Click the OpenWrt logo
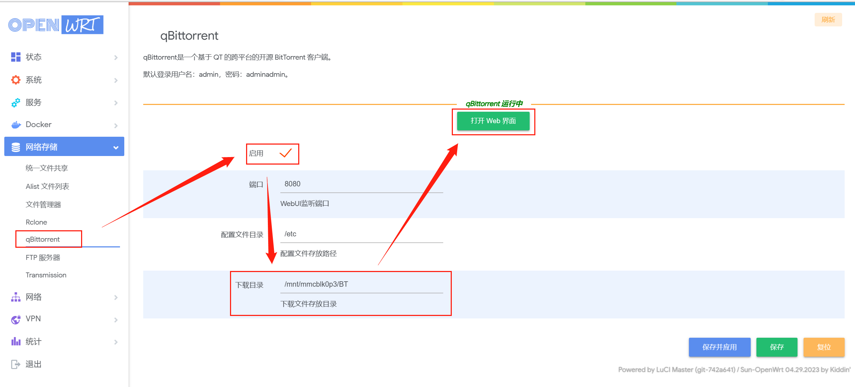855x387 pixels. (x=56, y=25)
